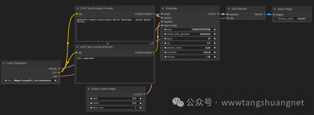
Task: Select the Empty Latent Image node by its title
Action: coord(103,89)
